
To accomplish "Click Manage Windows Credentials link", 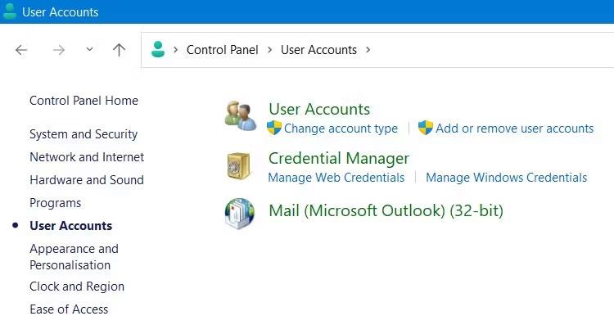I will 506,178.
